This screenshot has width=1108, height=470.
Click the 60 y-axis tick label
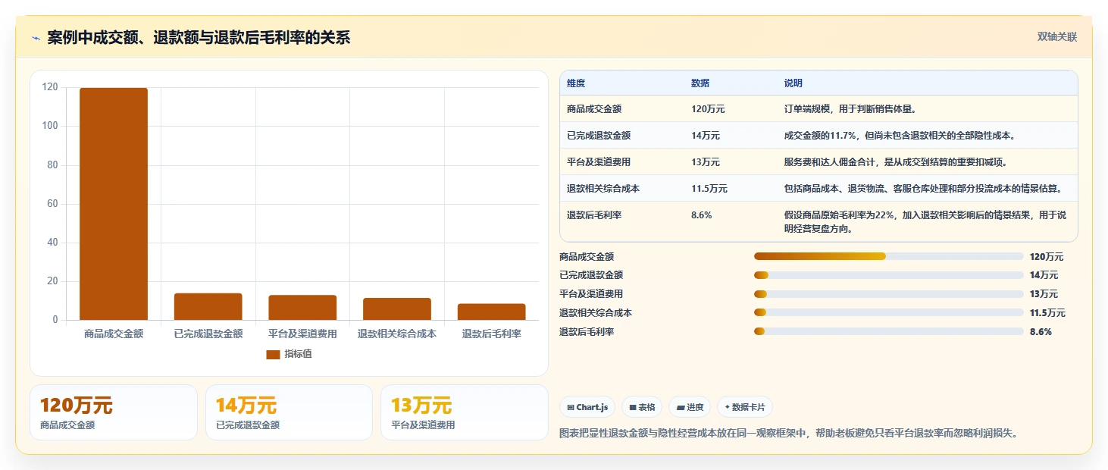pos(52,204)
